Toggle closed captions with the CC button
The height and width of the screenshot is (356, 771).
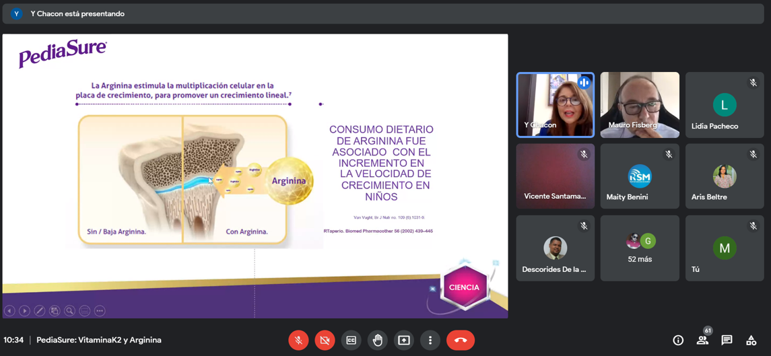(351, 341)
